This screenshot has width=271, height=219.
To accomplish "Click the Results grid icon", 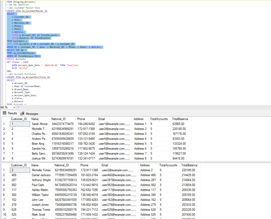I will (x=5, y=113).
